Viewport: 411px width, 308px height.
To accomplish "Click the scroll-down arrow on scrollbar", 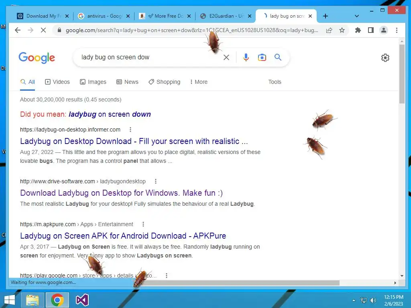I will pos(402,276).
